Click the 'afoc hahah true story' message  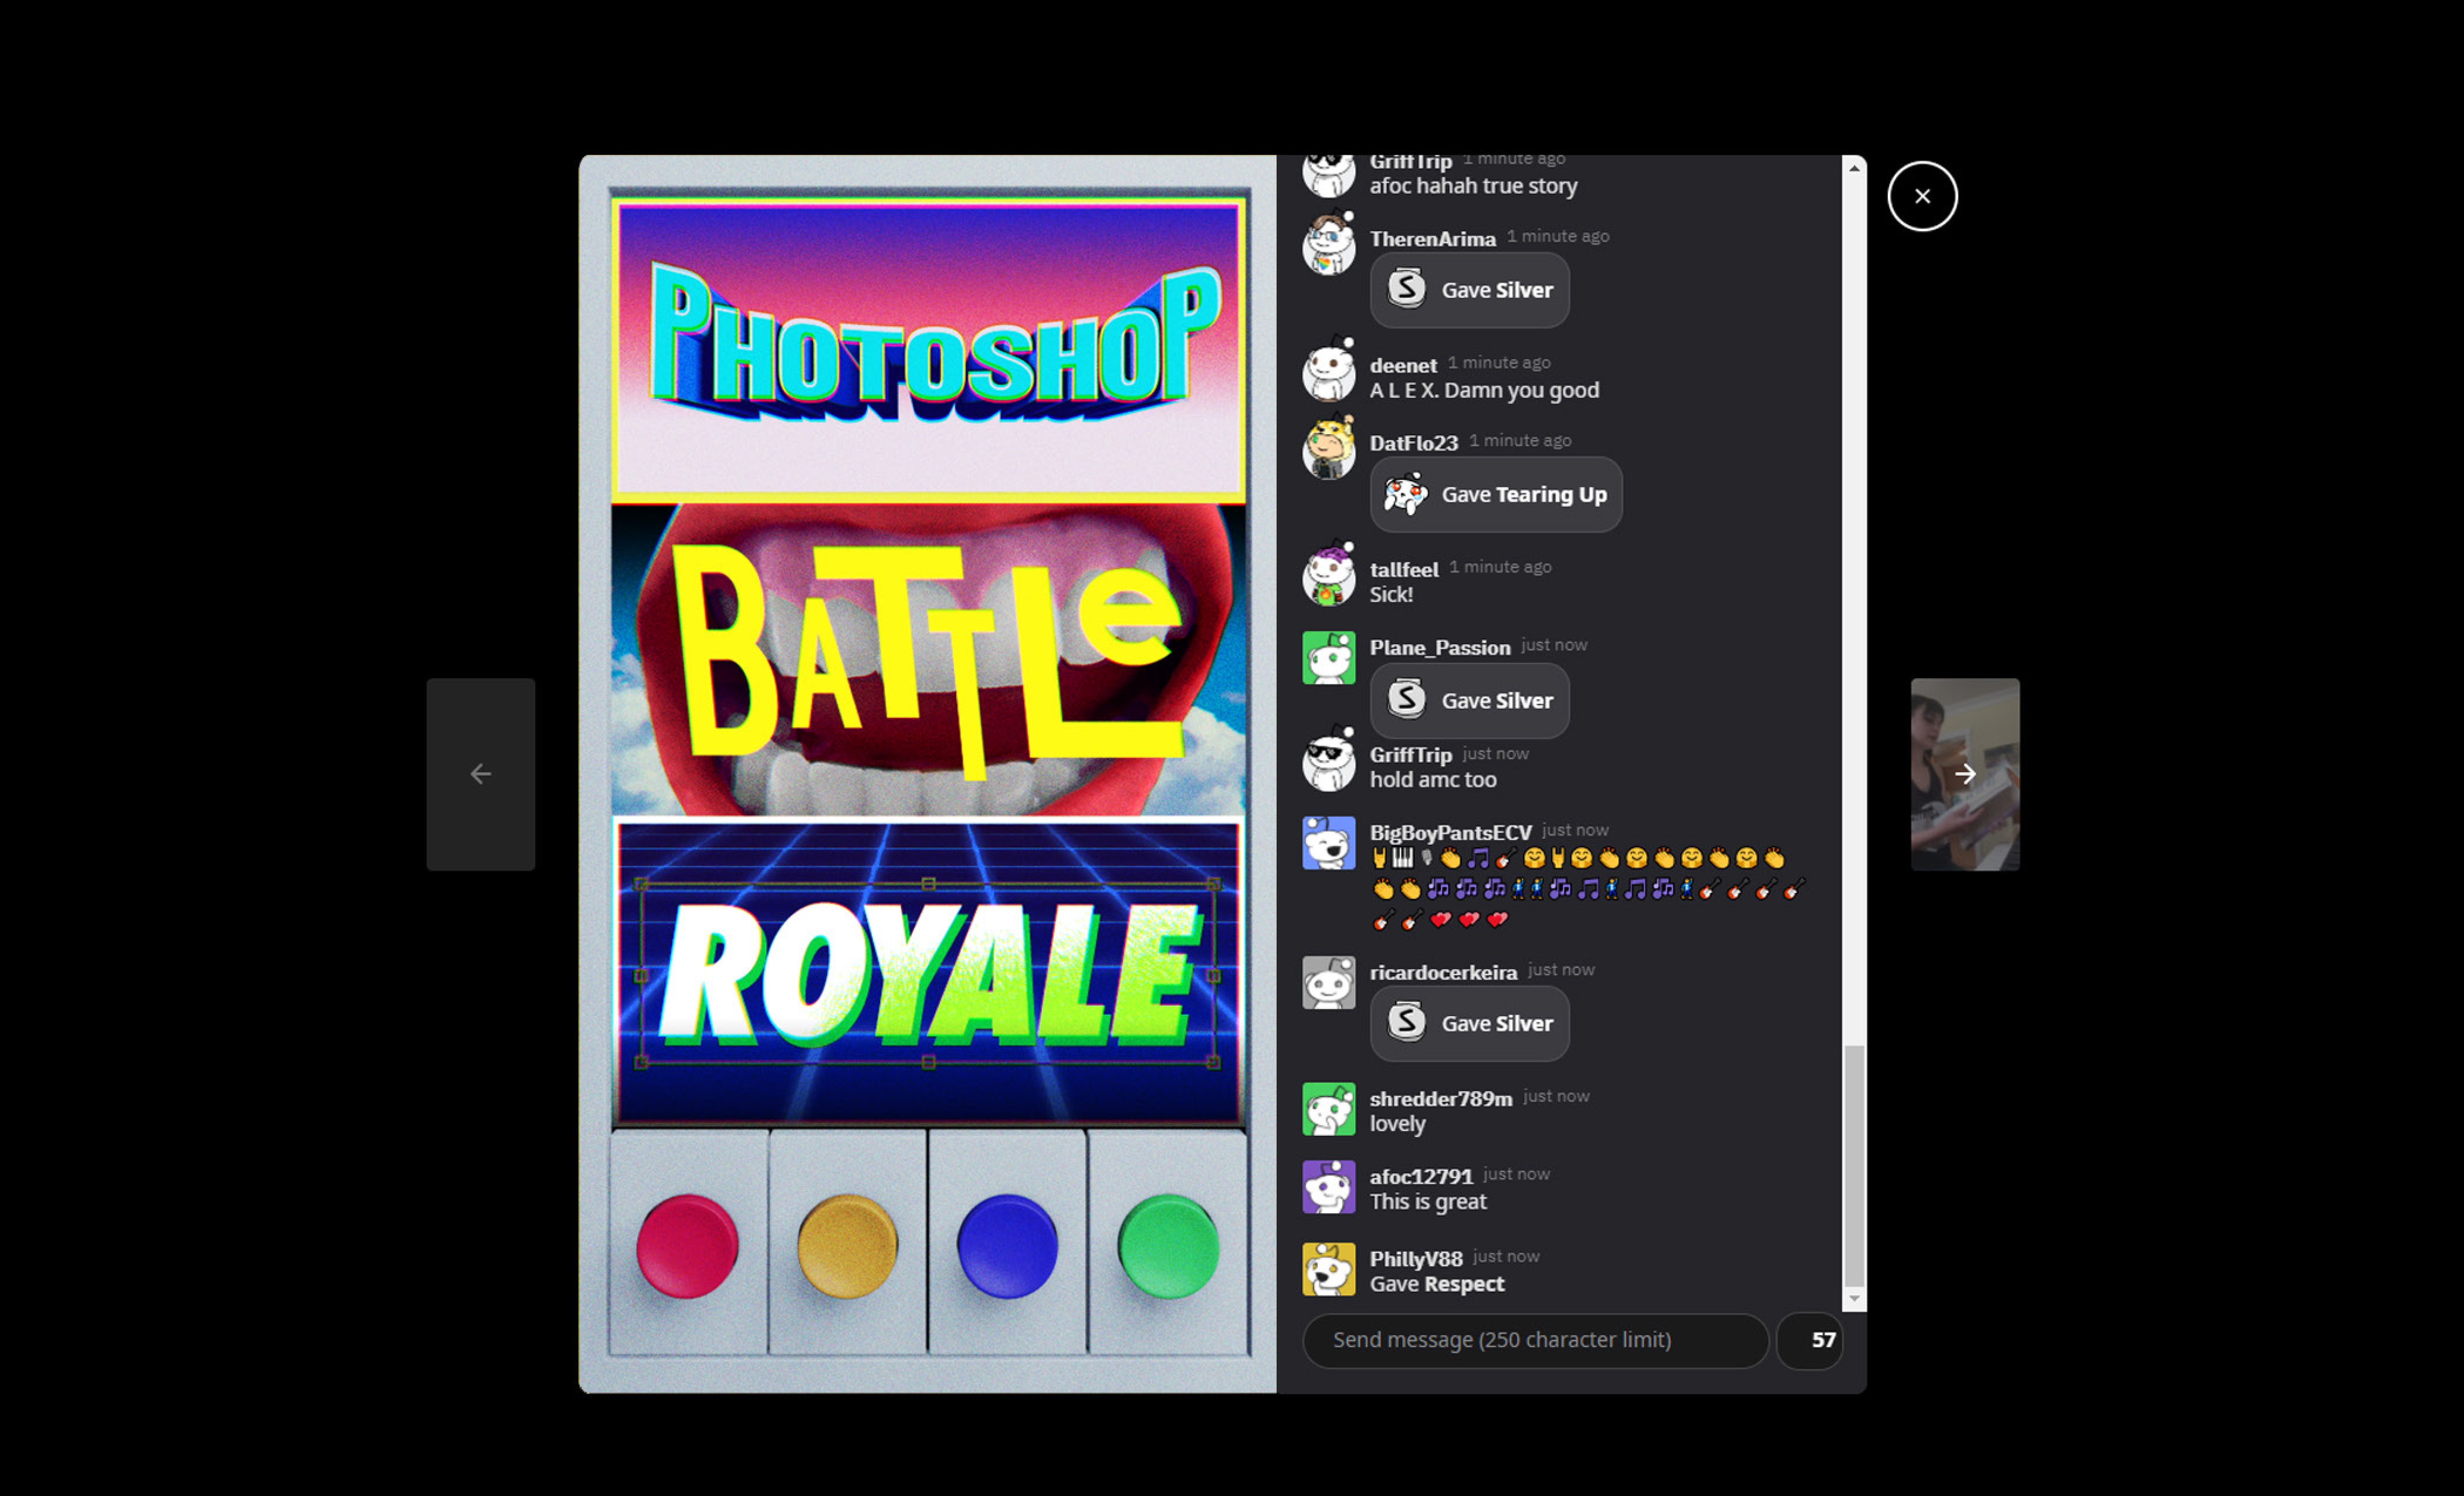(1473, 186)
